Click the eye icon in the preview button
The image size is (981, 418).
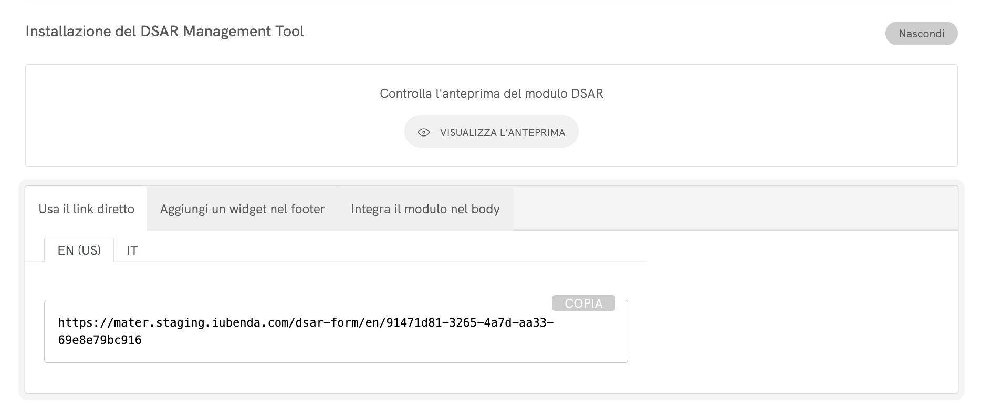tap(424, 132)
